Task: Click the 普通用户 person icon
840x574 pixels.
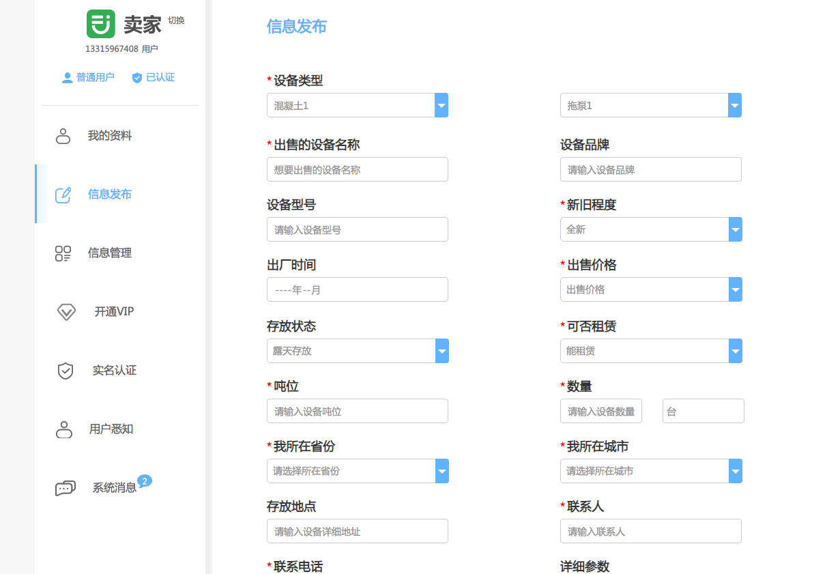Action: [x=68, y=78]
